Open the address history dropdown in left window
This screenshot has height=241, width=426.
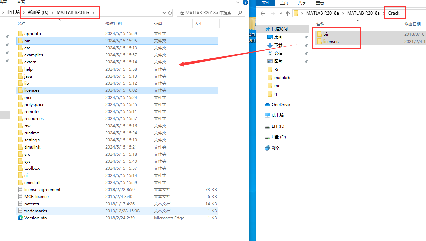pyautogui.click(x=164, y=13)
